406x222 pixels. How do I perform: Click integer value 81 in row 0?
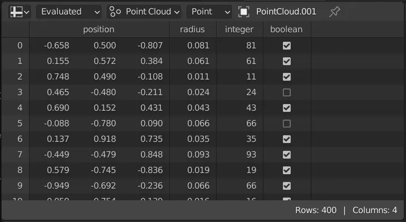click(251, 46)
